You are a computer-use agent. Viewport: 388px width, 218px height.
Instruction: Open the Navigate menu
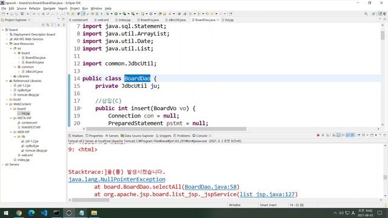click(x=49, y=8)
